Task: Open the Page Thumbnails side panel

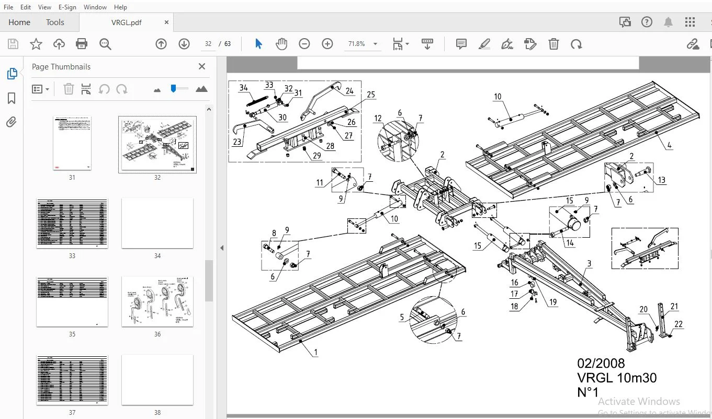Action: click(12, 74)
